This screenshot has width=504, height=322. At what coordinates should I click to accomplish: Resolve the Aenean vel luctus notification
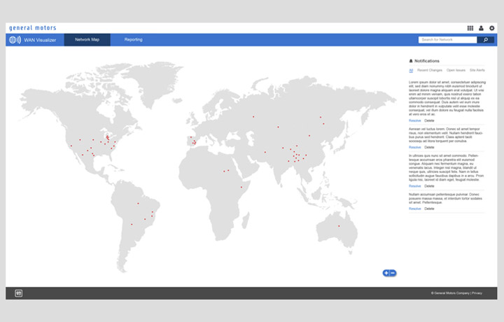pos(414,147)
